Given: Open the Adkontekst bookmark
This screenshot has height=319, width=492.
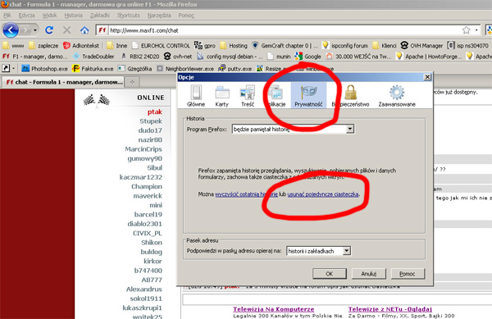Looking at the screenshot, I should coord(81,45).
